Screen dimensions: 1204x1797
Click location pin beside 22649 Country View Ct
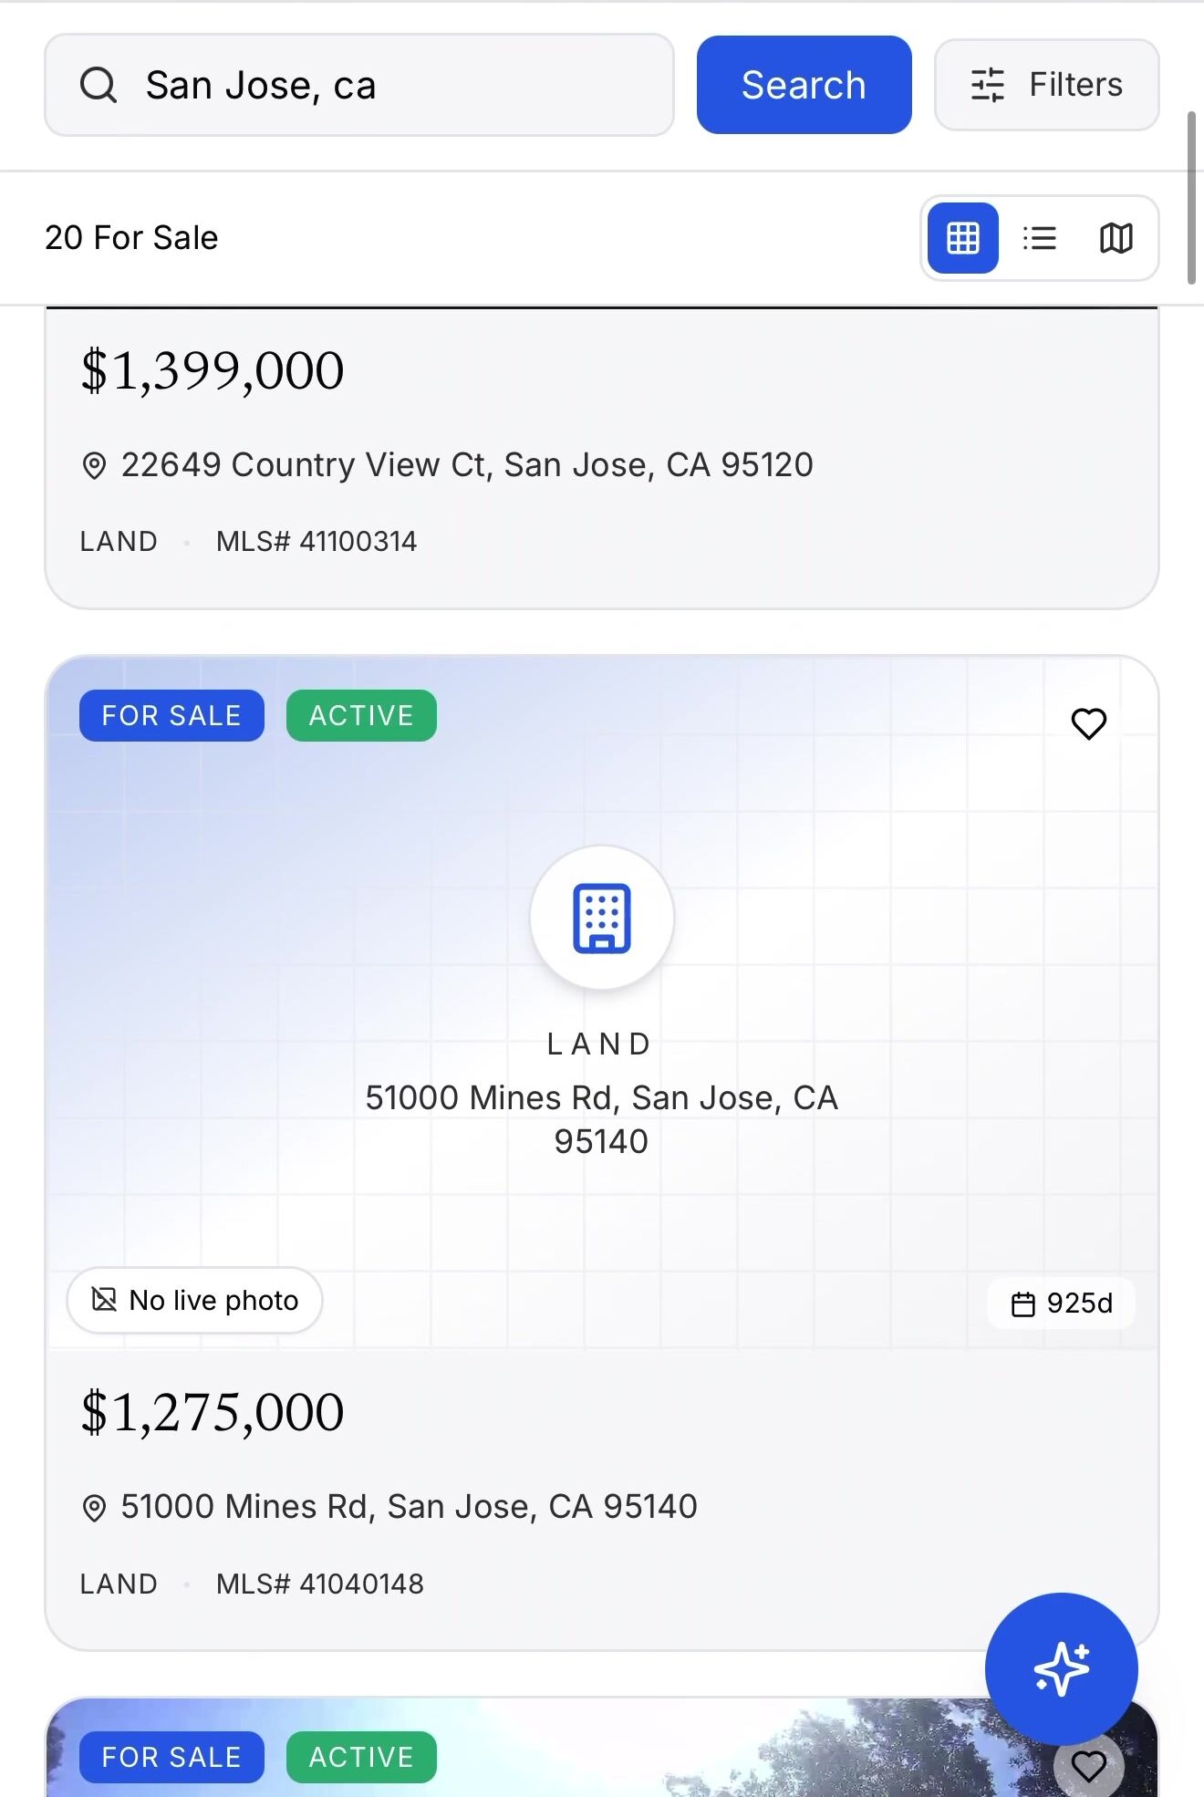[94, 466]
